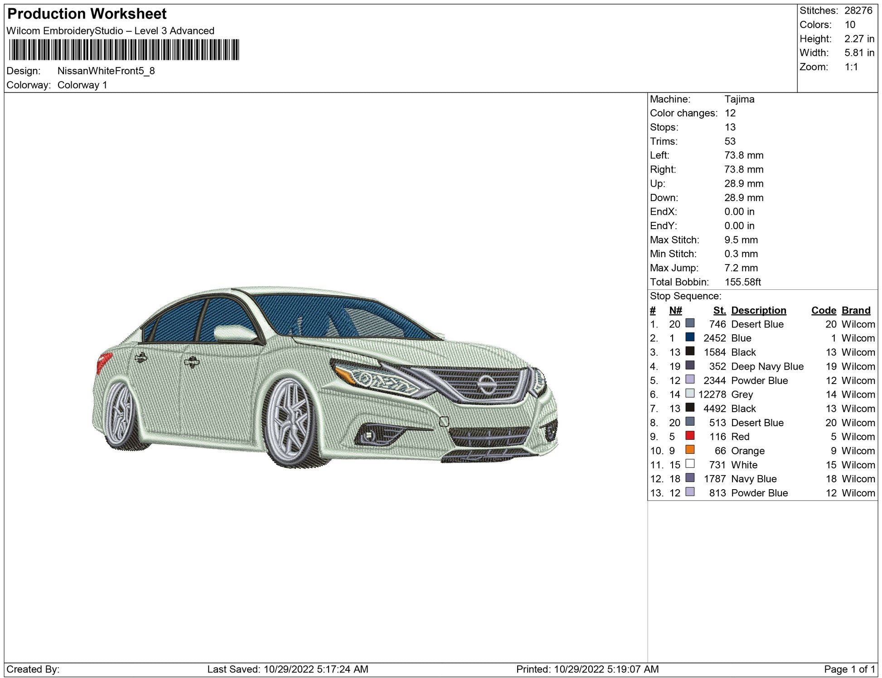Screen dimensions: 882x678
Task: Select the Orange thread color swatch
Action: tap(690, 450)
